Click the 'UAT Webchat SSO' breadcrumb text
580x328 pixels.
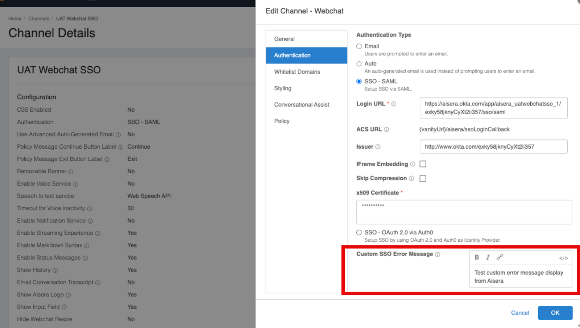(77, 18)
